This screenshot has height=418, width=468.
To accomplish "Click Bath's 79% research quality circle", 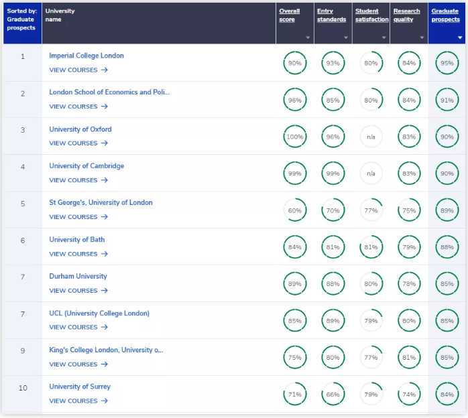I will [409, 247].
